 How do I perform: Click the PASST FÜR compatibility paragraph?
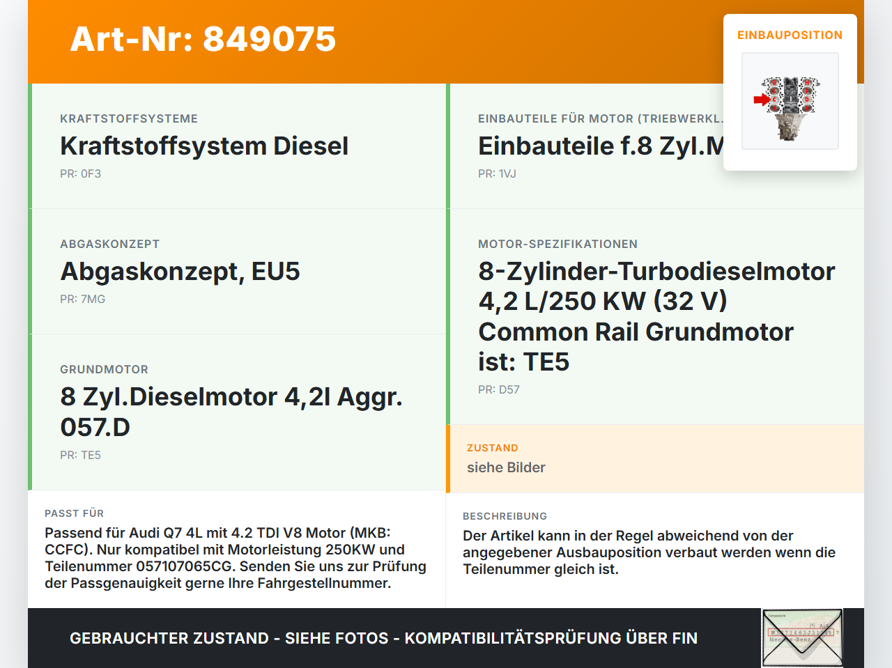pyautogui.click(x=236, y=558)
